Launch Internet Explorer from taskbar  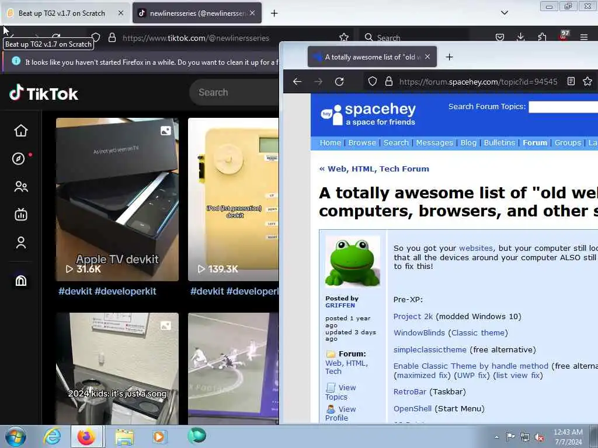(x=52, y=436)
